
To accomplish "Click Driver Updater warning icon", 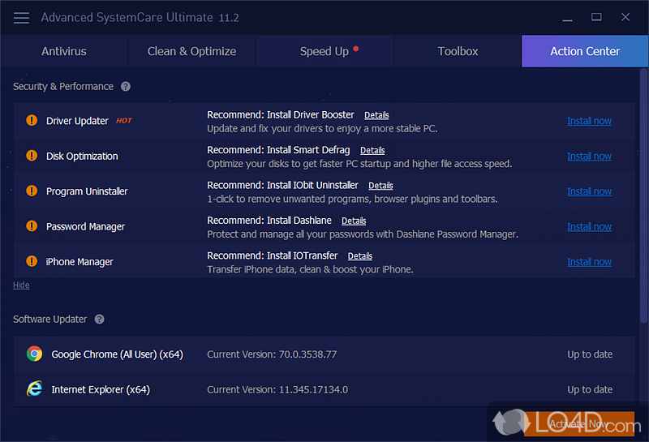I will coord(32,120).
